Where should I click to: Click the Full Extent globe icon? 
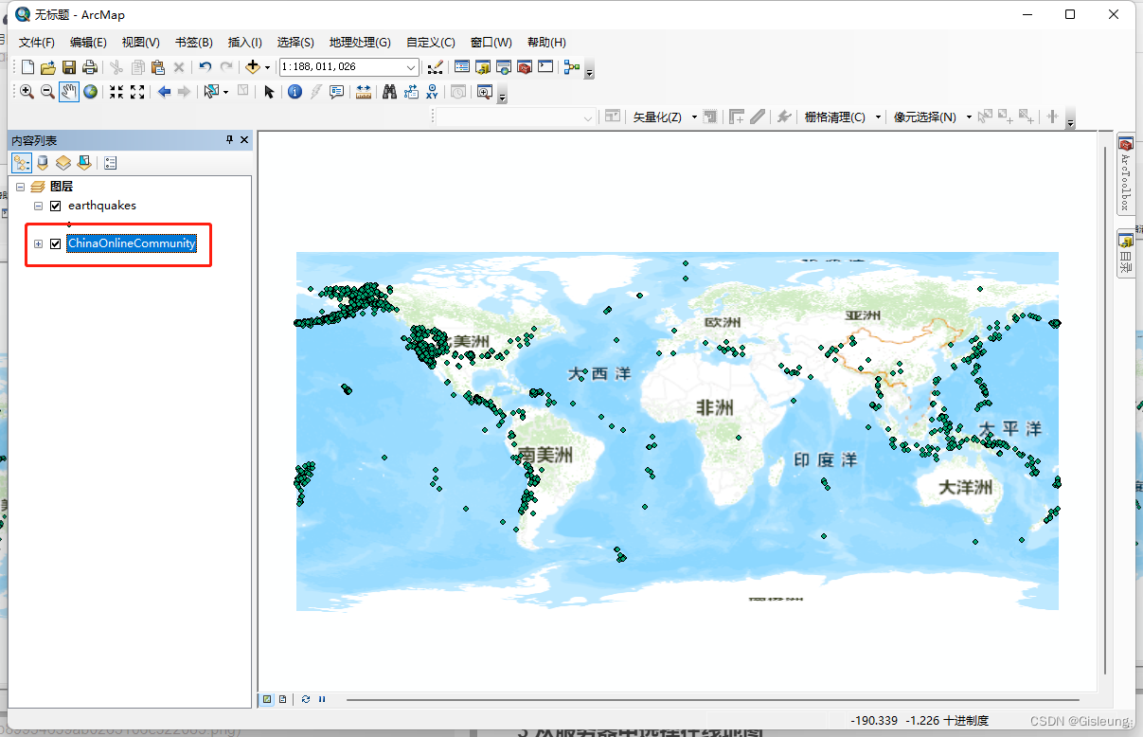[90, 92]
